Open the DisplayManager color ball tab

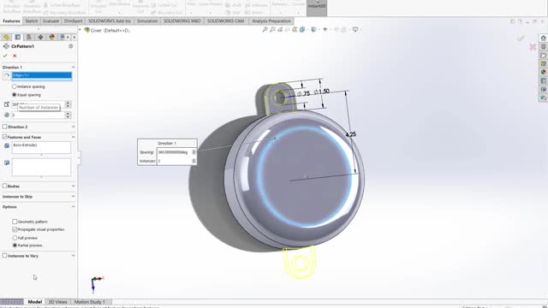click(51, 37)
